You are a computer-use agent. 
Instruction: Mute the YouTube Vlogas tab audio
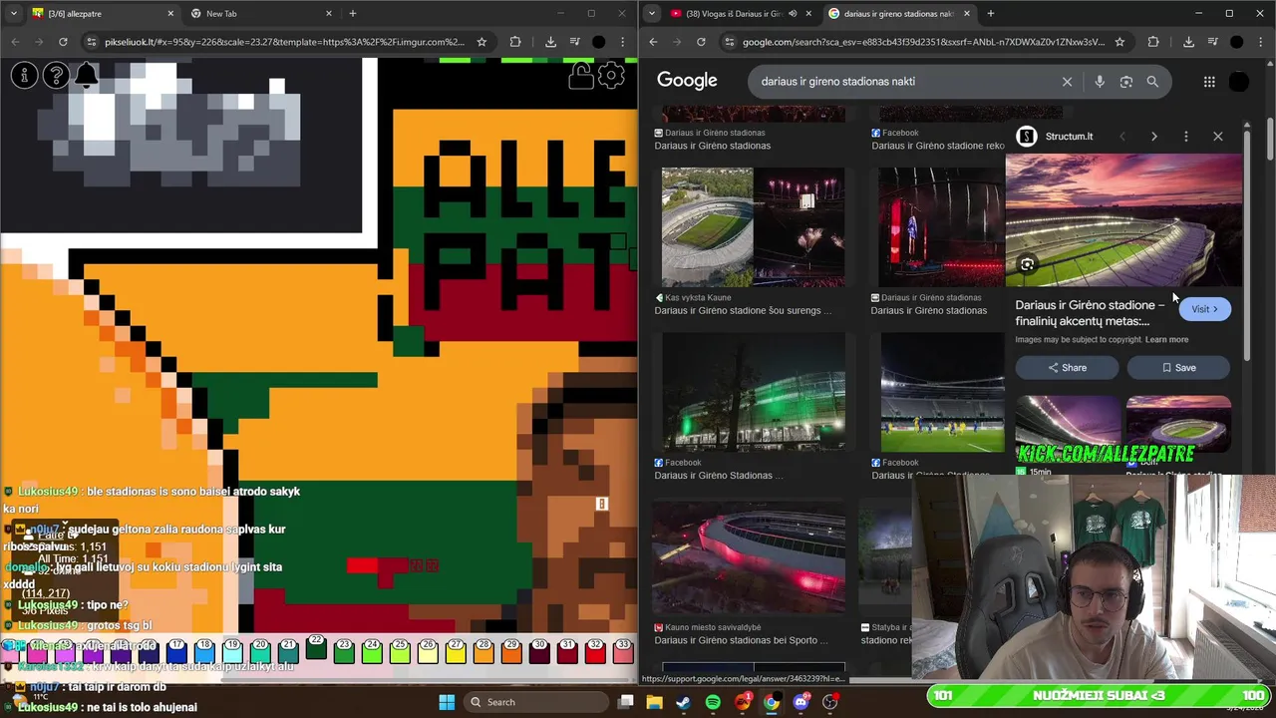[x=793, y=14]
